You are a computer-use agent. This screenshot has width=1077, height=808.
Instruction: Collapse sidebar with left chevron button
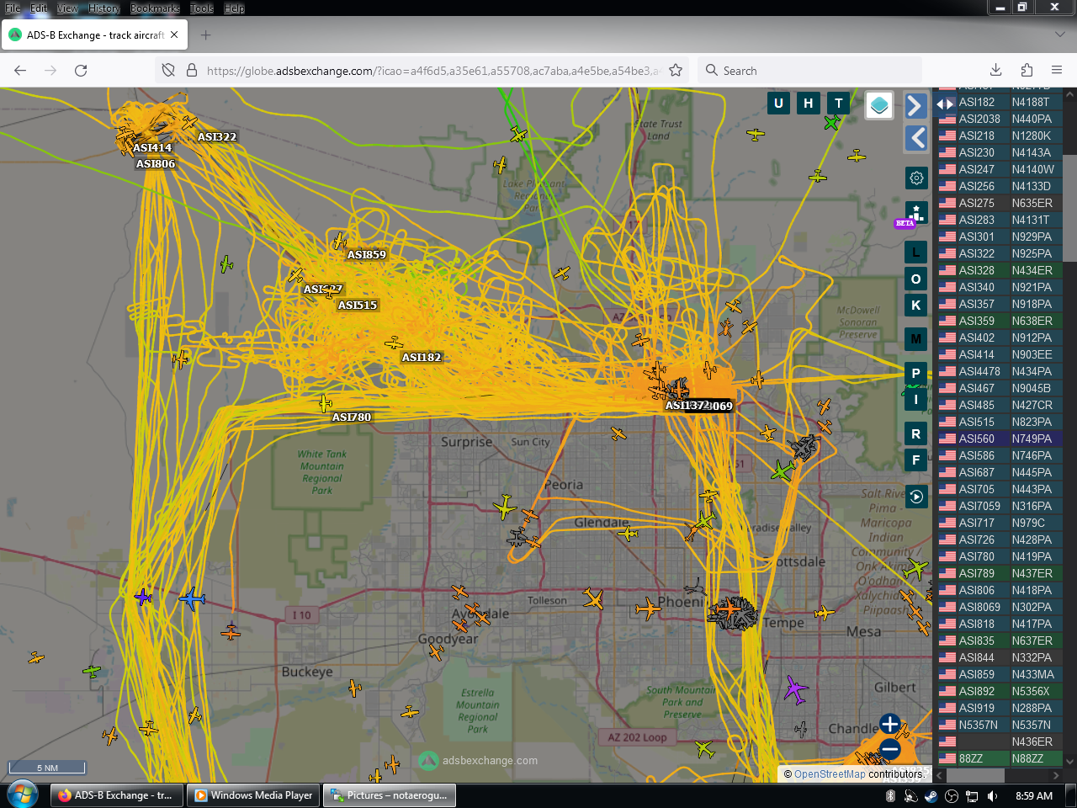(916, 138)
